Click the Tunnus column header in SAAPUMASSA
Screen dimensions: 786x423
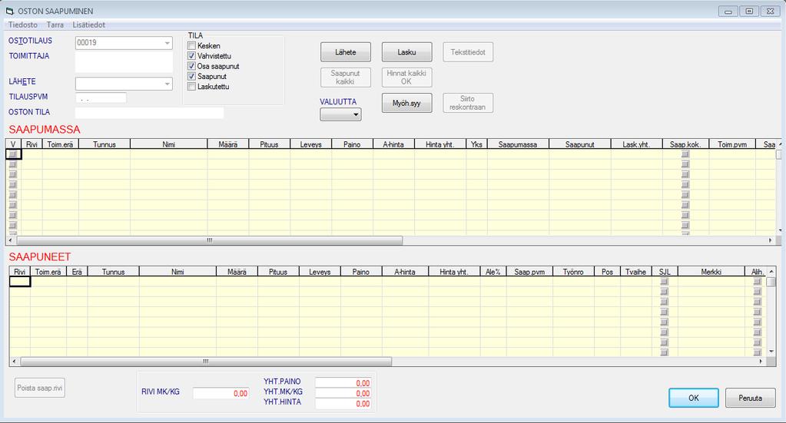click(x=104, y=144)
